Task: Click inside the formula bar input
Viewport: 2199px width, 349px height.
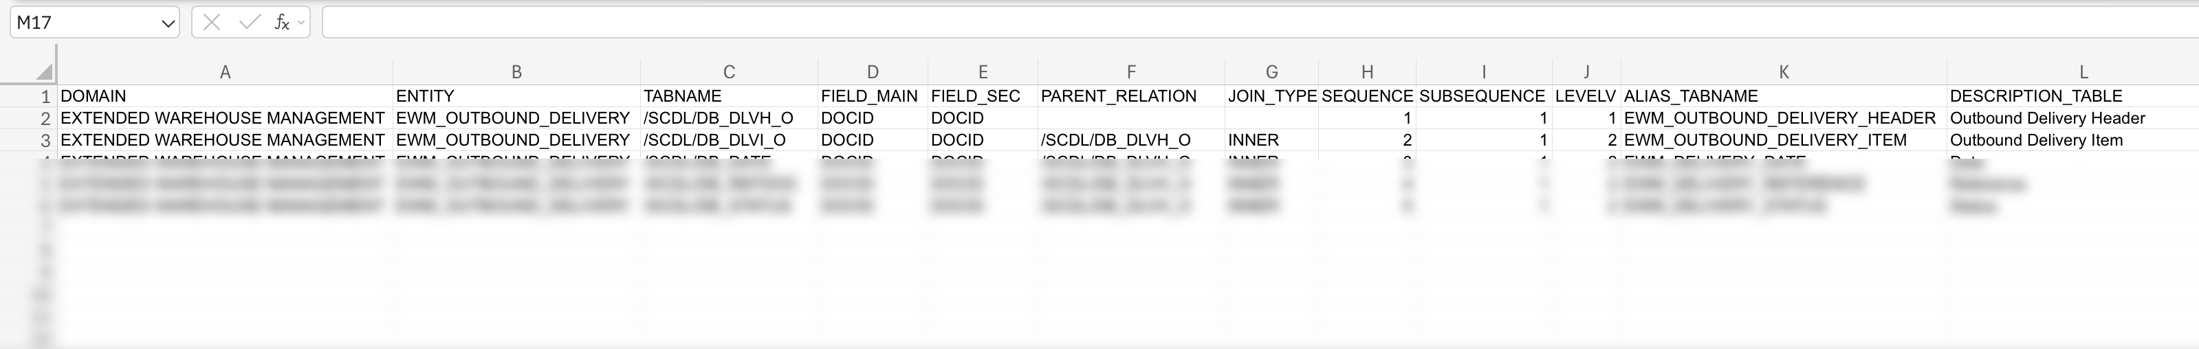Action: point(1195,23)
